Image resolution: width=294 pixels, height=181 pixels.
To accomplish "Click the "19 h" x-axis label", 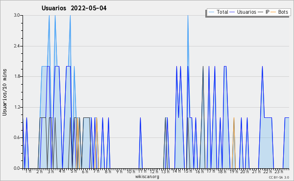I will (x=234, y=171).
